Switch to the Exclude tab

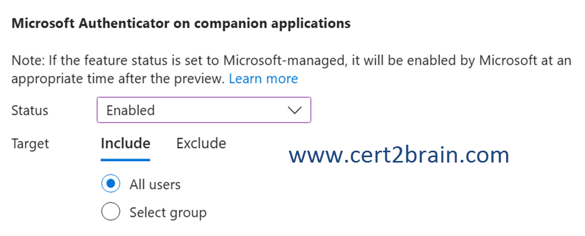201,144
